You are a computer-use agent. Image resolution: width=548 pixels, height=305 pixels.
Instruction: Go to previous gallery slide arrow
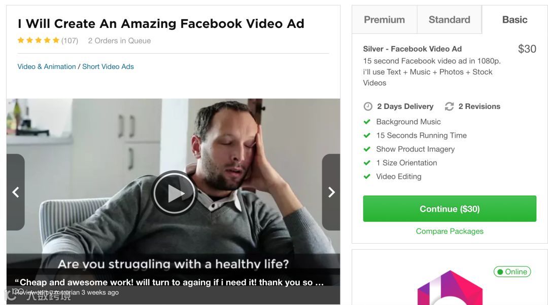coord(15,192)
